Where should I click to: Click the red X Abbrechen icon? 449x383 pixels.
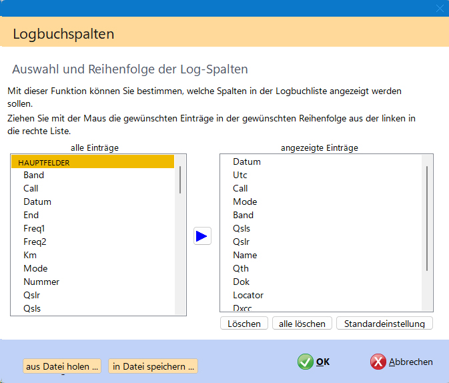(378, 362)
